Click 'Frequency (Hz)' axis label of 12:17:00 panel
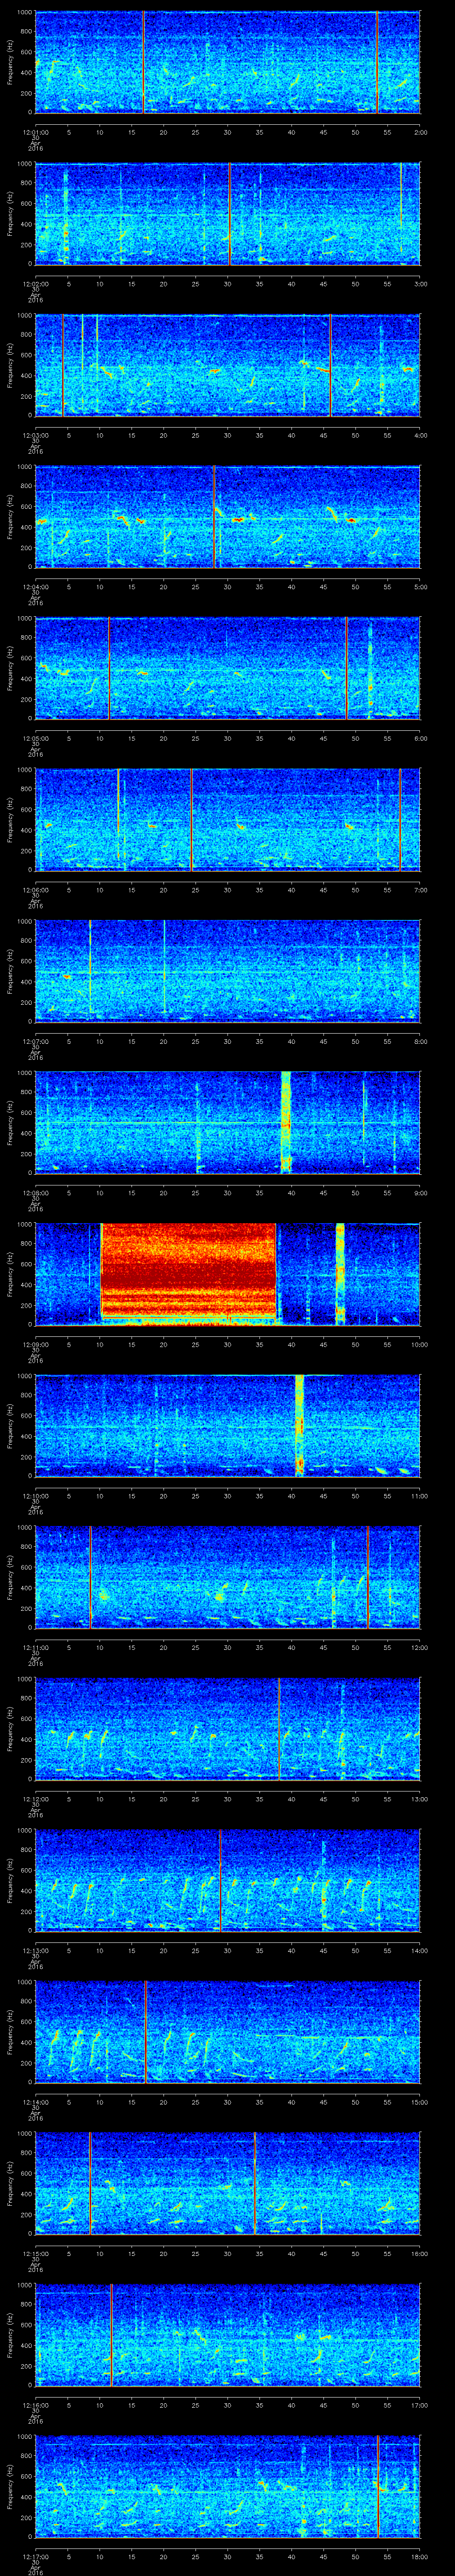Viewport: 455px width, 2576px height. (x=10, y=2486)
